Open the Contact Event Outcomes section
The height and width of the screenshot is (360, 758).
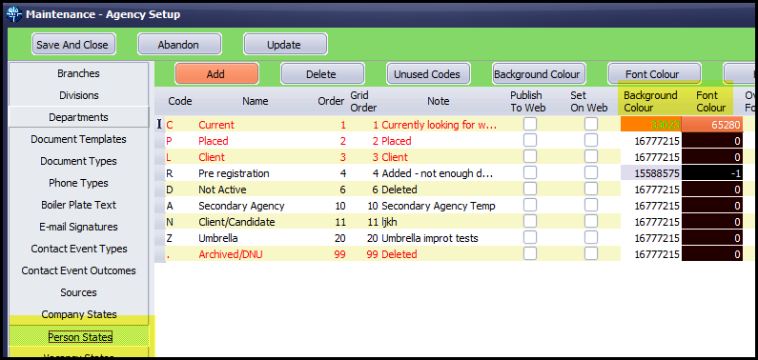[x=78, y=270]
